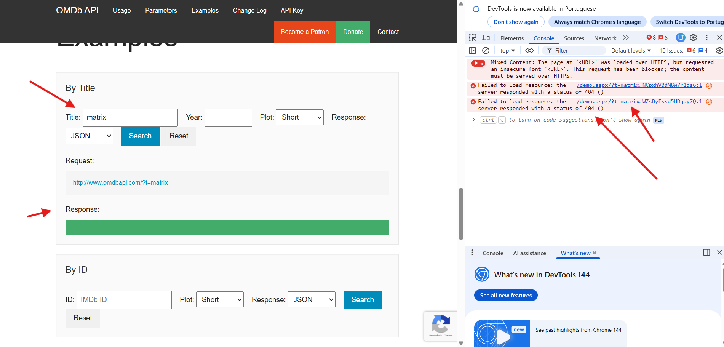Click the Don't show again language button
This screenshot has height=347, width=724.
[516, 22]
